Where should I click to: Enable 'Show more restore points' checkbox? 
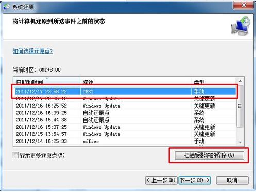pos(15,155)
